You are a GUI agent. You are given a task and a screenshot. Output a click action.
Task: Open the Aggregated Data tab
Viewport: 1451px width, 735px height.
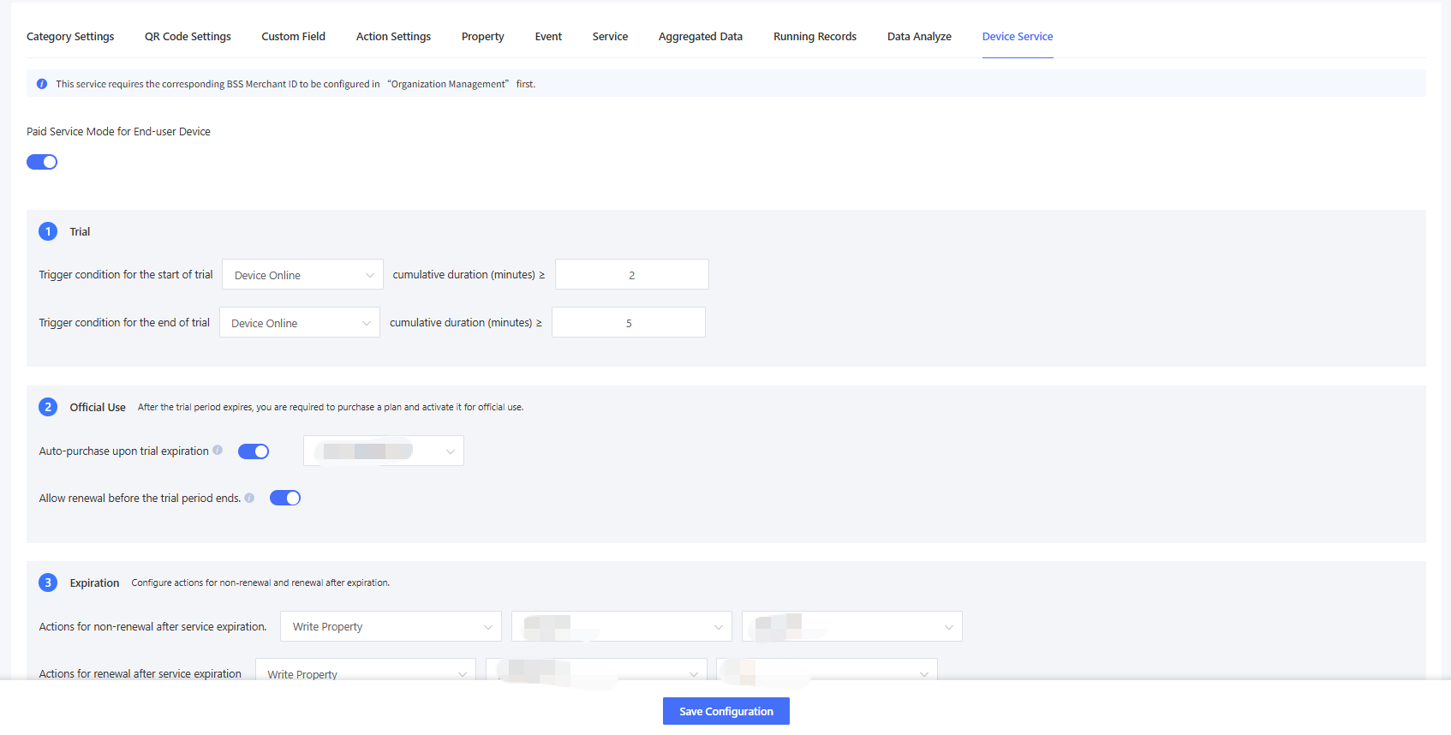coord(700,37)
